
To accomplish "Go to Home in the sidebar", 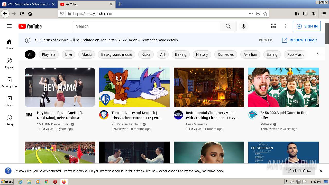I will coord(9,44).
